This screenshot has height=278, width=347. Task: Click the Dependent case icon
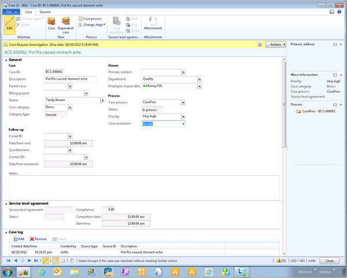[67, 24]
